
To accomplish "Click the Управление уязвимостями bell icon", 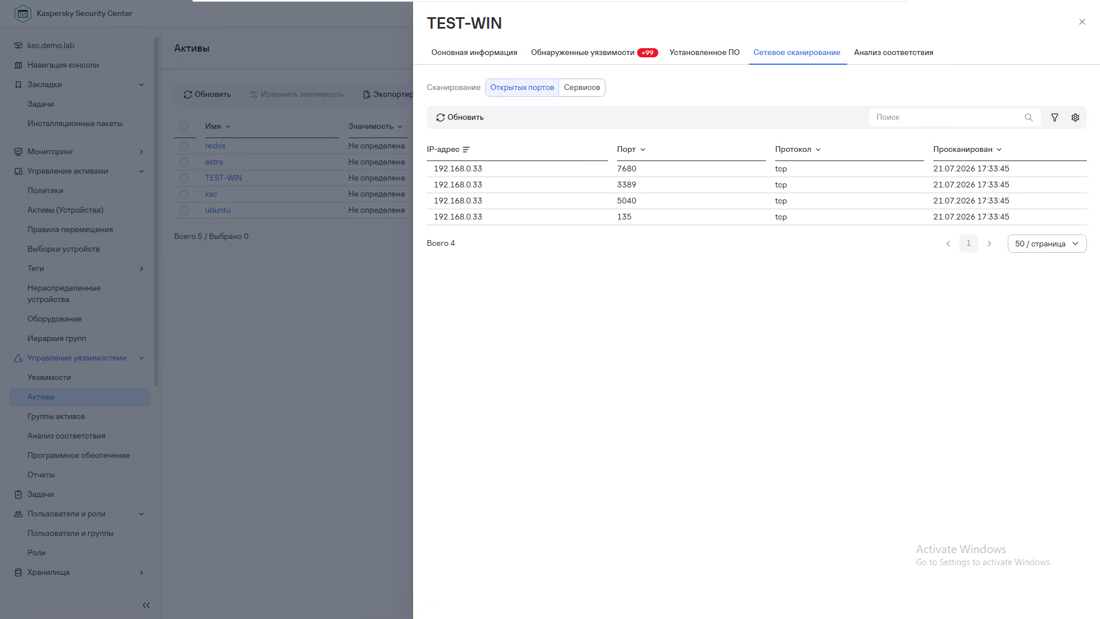I will click(18, 358).
